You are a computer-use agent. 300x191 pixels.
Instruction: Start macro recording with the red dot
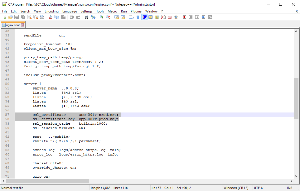point(184,17)
